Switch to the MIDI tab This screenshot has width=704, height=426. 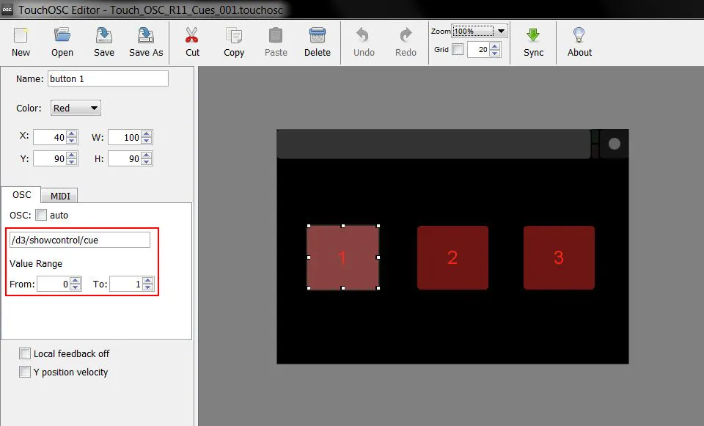click(60, 196)
